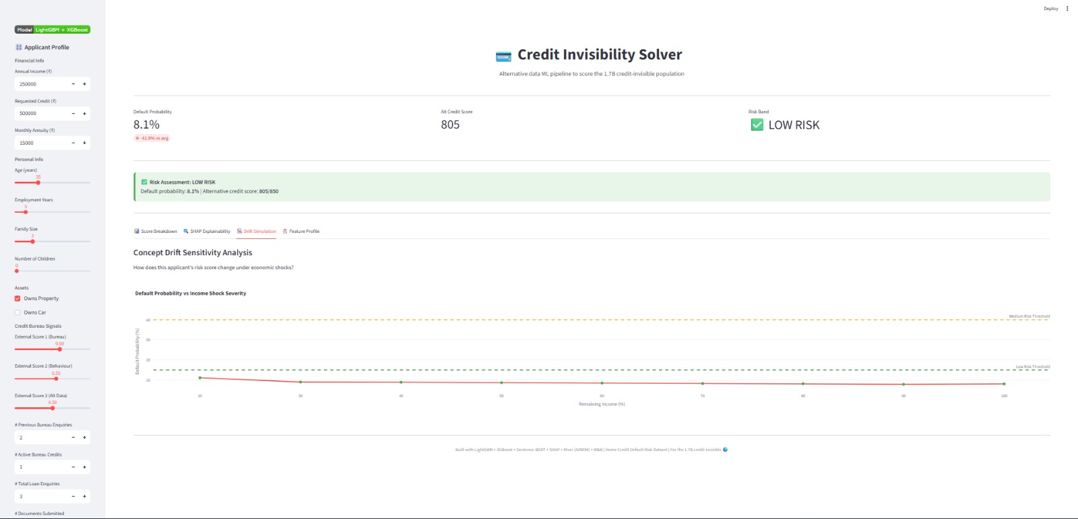Viewport: 1078px width, 519px height.
Task: Increment Previous Bureau Enquiries with plus icon
Action: coord(84,438)
